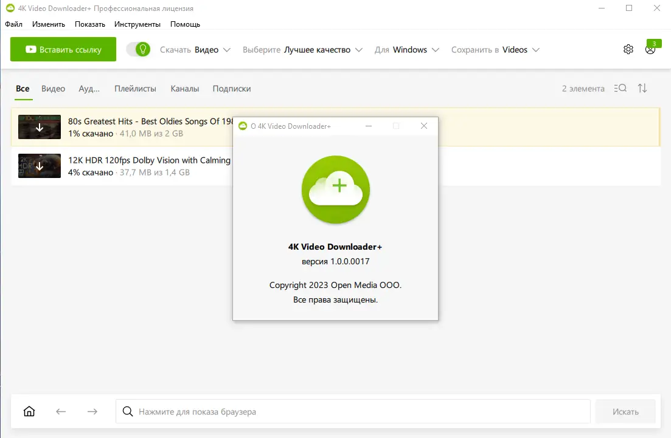Open the Инструменты menu
This screenshot has height=438, width=671.
click(137, 24)
